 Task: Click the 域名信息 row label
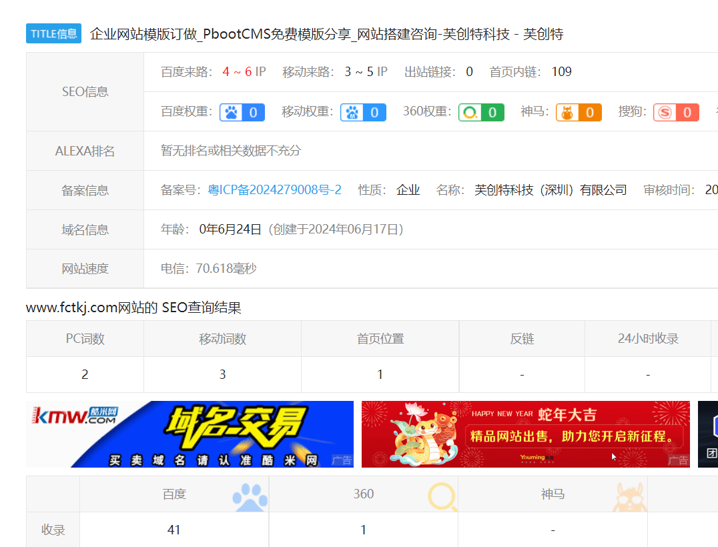pyautogui.click(x=85, y=229)
